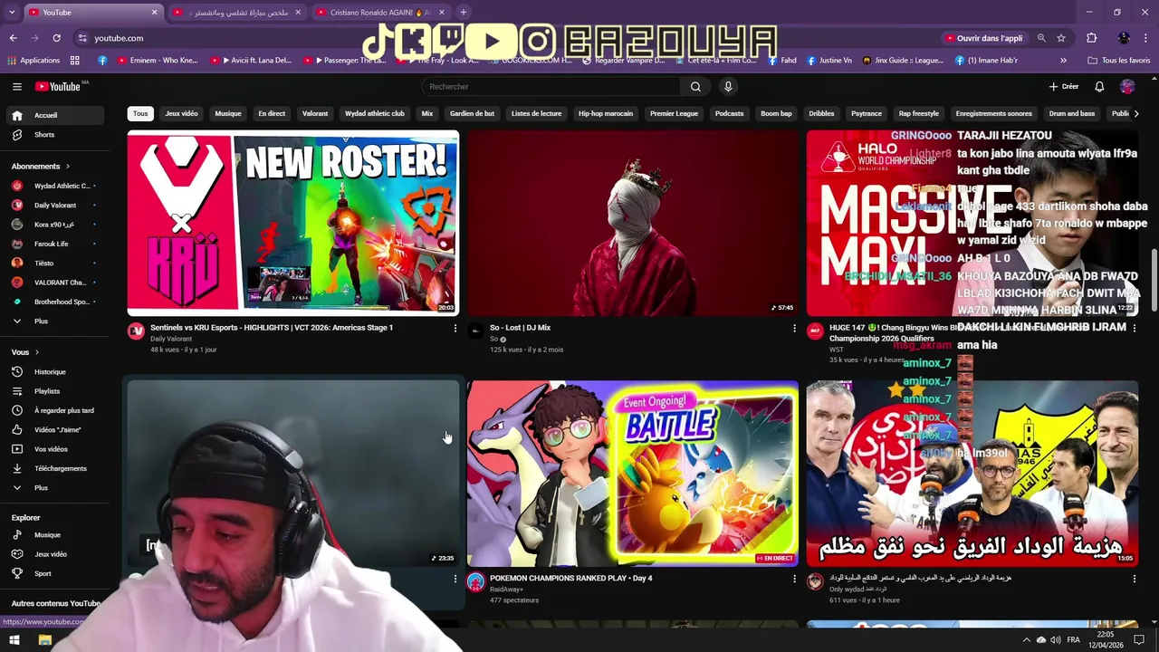The image size is (1159, 652).
Task: Select the En direct filter chip
Action: (272, 113)
